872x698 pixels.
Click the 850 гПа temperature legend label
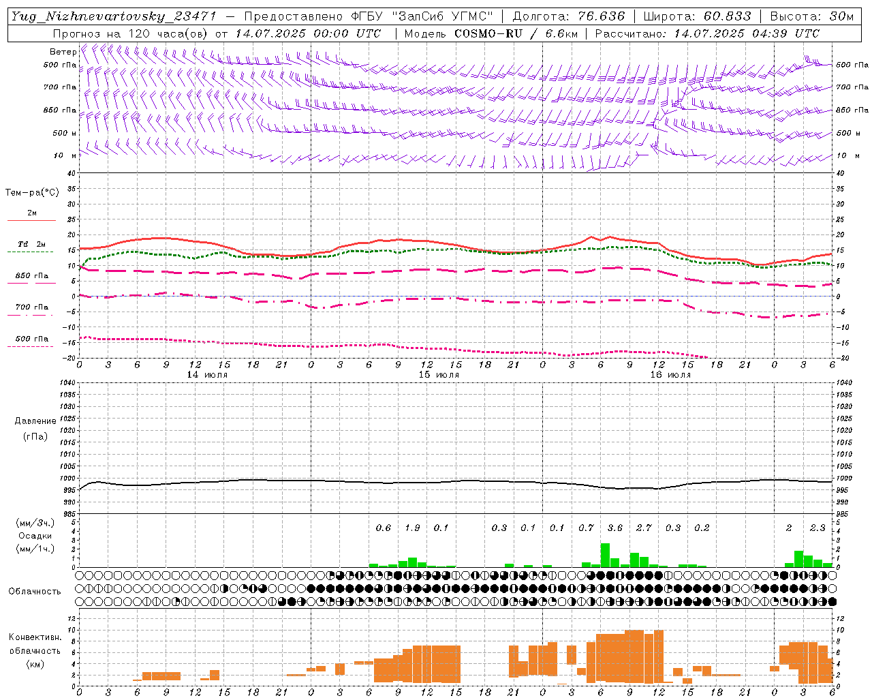click(32, 276)
